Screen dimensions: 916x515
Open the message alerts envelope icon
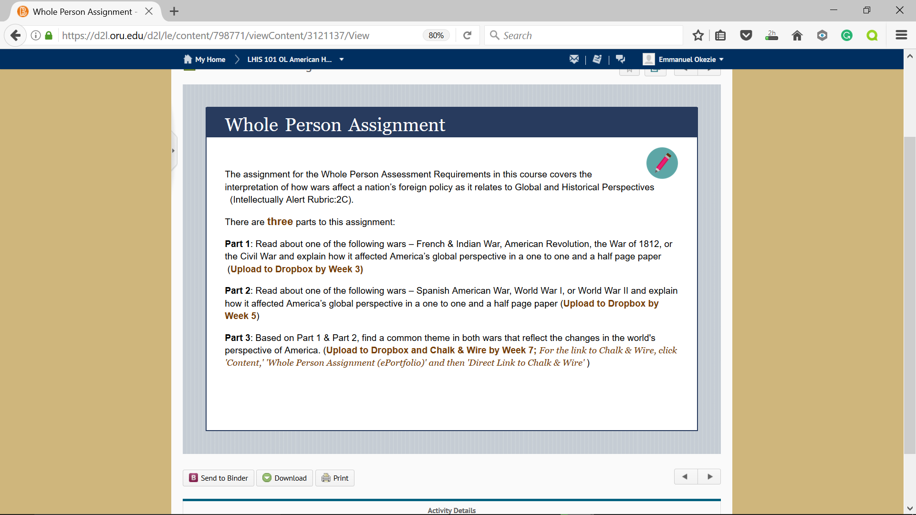pos(574,59)
